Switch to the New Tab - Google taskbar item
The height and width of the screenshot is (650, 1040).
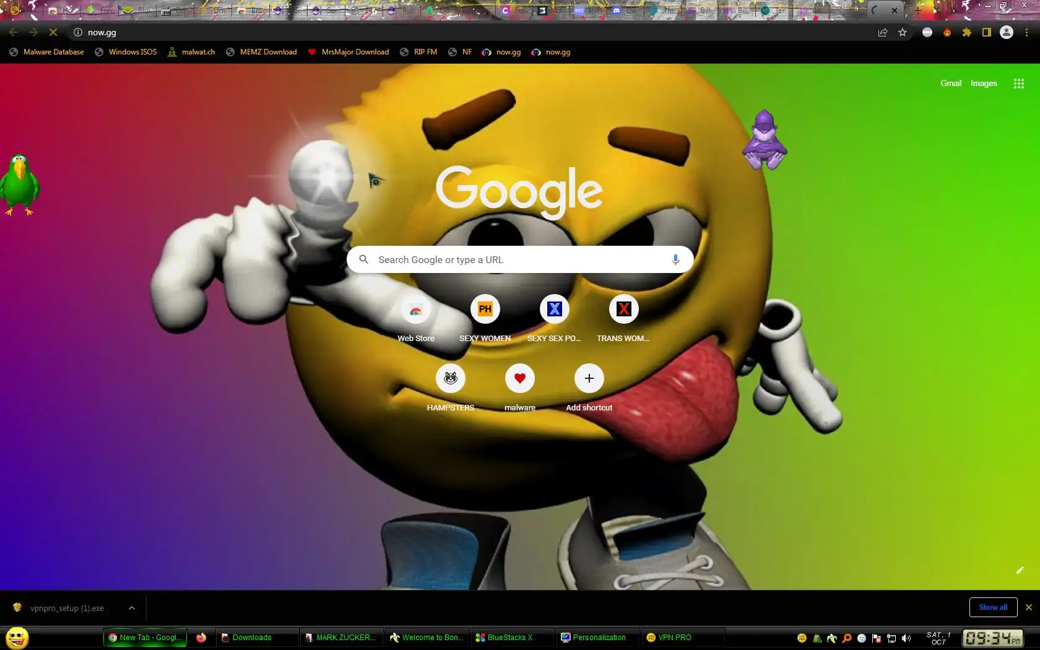click(145, 638)
